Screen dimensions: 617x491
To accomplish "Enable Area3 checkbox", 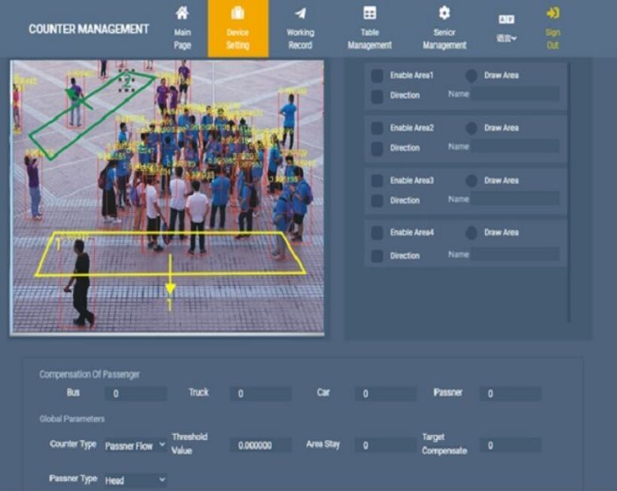I will point(377,180).
